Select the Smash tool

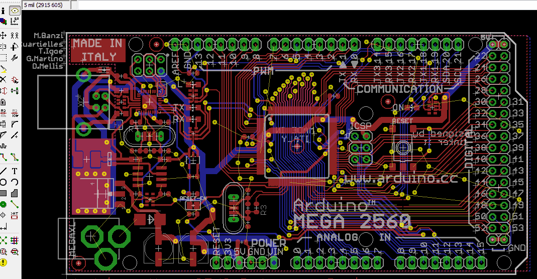[x=4, y=124]
